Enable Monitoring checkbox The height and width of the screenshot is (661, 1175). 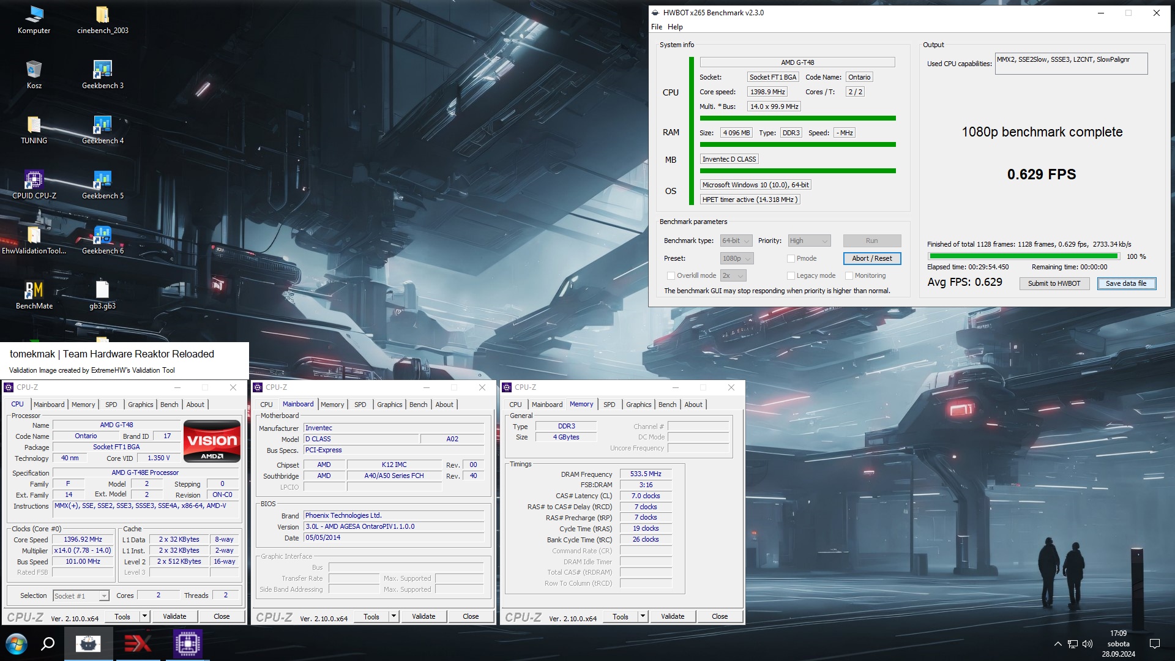[x=849, y=275]
